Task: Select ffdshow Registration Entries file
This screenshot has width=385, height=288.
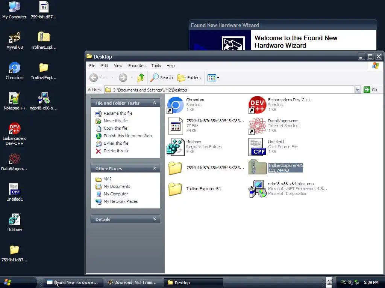Action: click(x=194, y=147)
